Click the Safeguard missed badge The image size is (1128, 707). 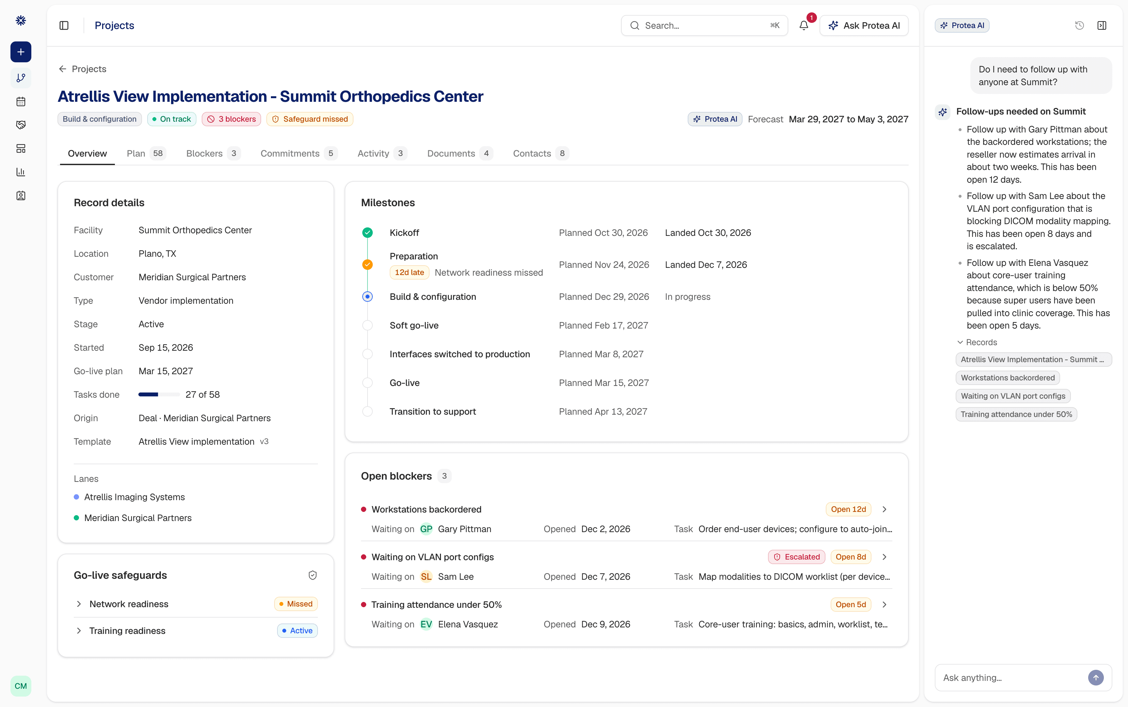[310, 119]
